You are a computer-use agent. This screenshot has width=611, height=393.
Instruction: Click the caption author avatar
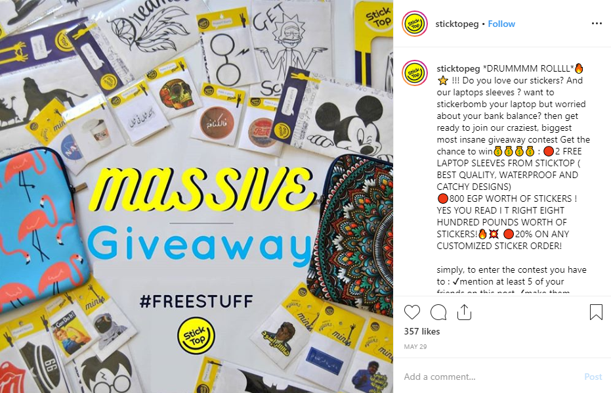415,72
